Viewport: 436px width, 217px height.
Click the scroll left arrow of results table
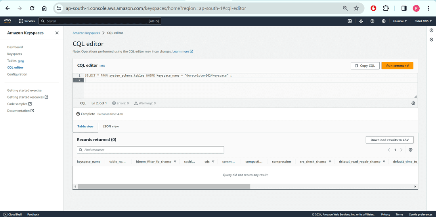75,187
